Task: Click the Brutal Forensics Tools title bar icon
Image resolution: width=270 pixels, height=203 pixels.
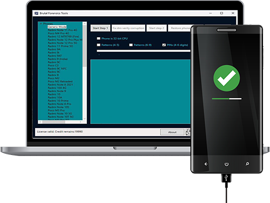Action: [37, 13]
